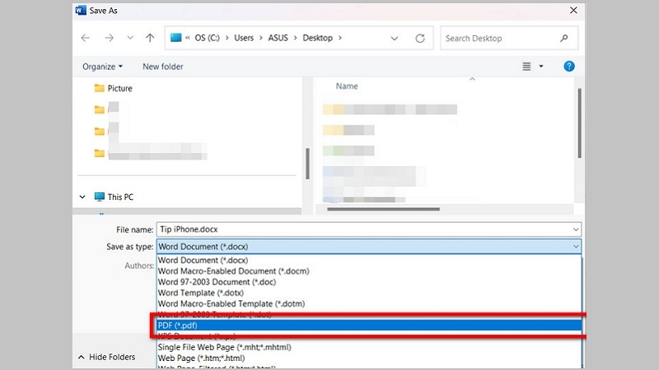This screenshot has width=659, height=370.
Task: Click the search magnifier icon
Action: pos(564,38)
